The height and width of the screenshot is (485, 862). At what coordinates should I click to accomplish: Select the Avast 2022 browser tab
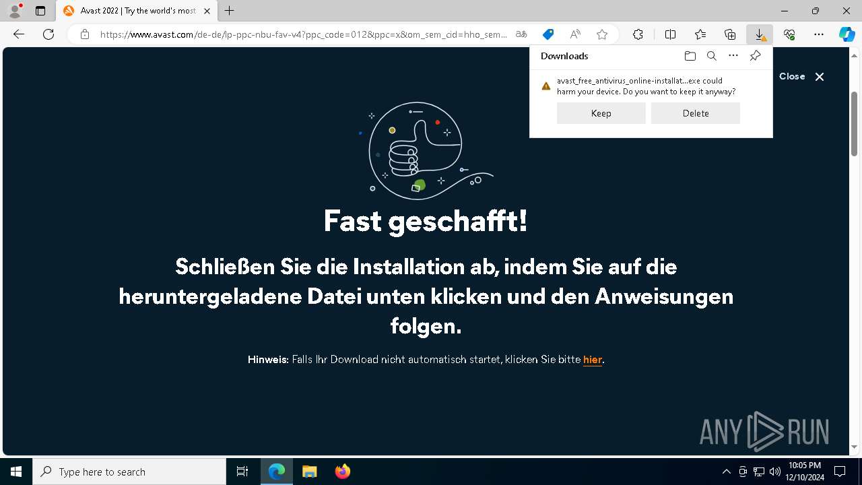137,11
